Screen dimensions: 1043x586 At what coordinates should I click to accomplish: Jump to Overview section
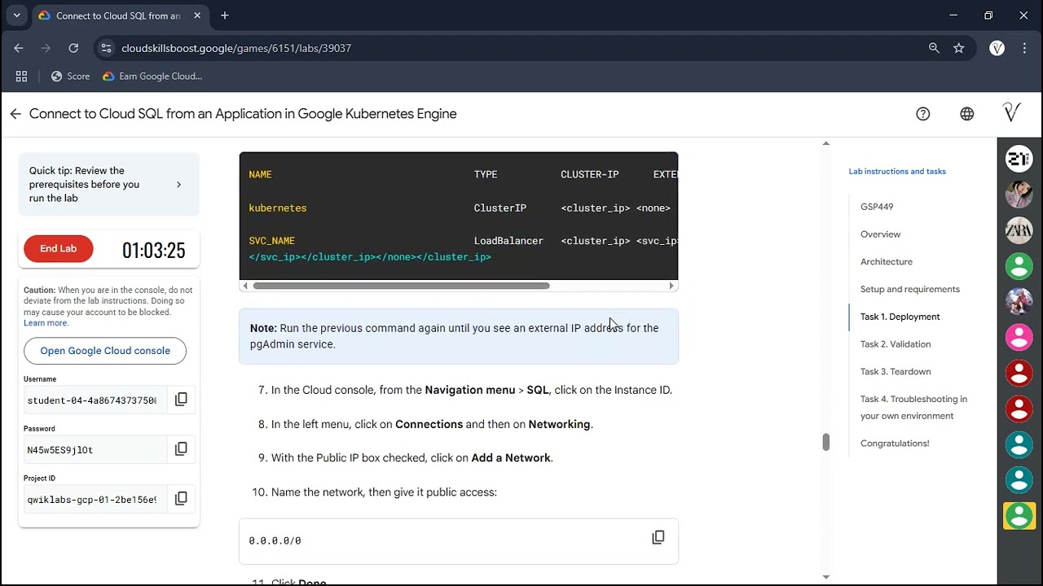point(880,234)
